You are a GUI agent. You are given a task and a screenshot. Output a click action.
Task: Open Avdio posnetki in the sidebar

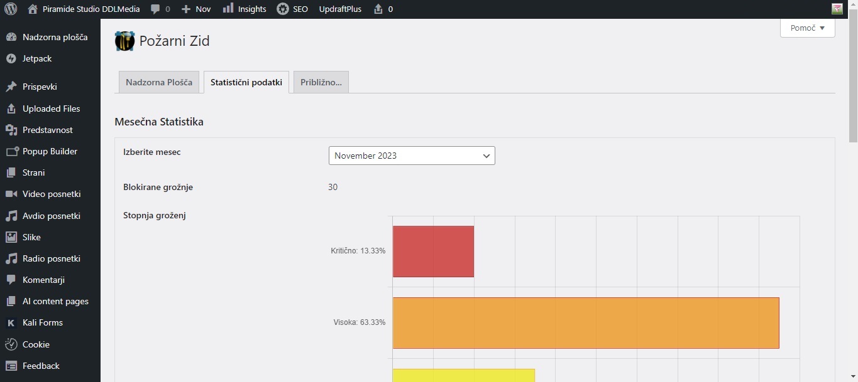point(50,216)
